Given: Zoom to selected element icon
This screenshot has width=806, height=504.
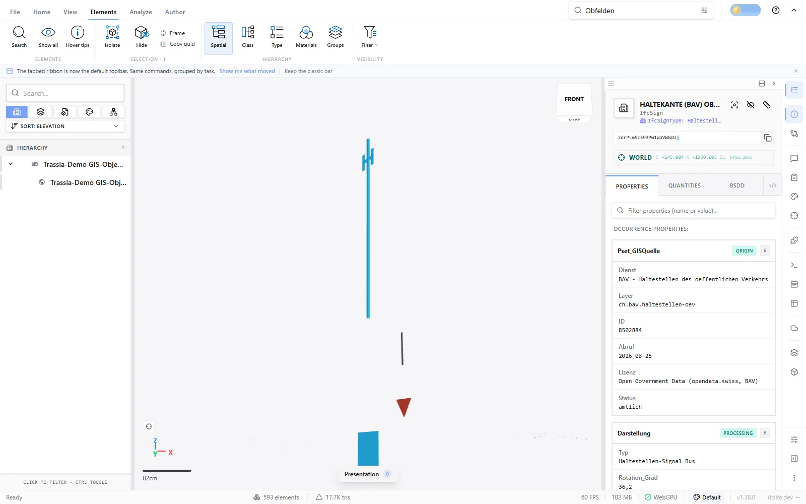Looking at the screenshot, I should coord(734,105).
